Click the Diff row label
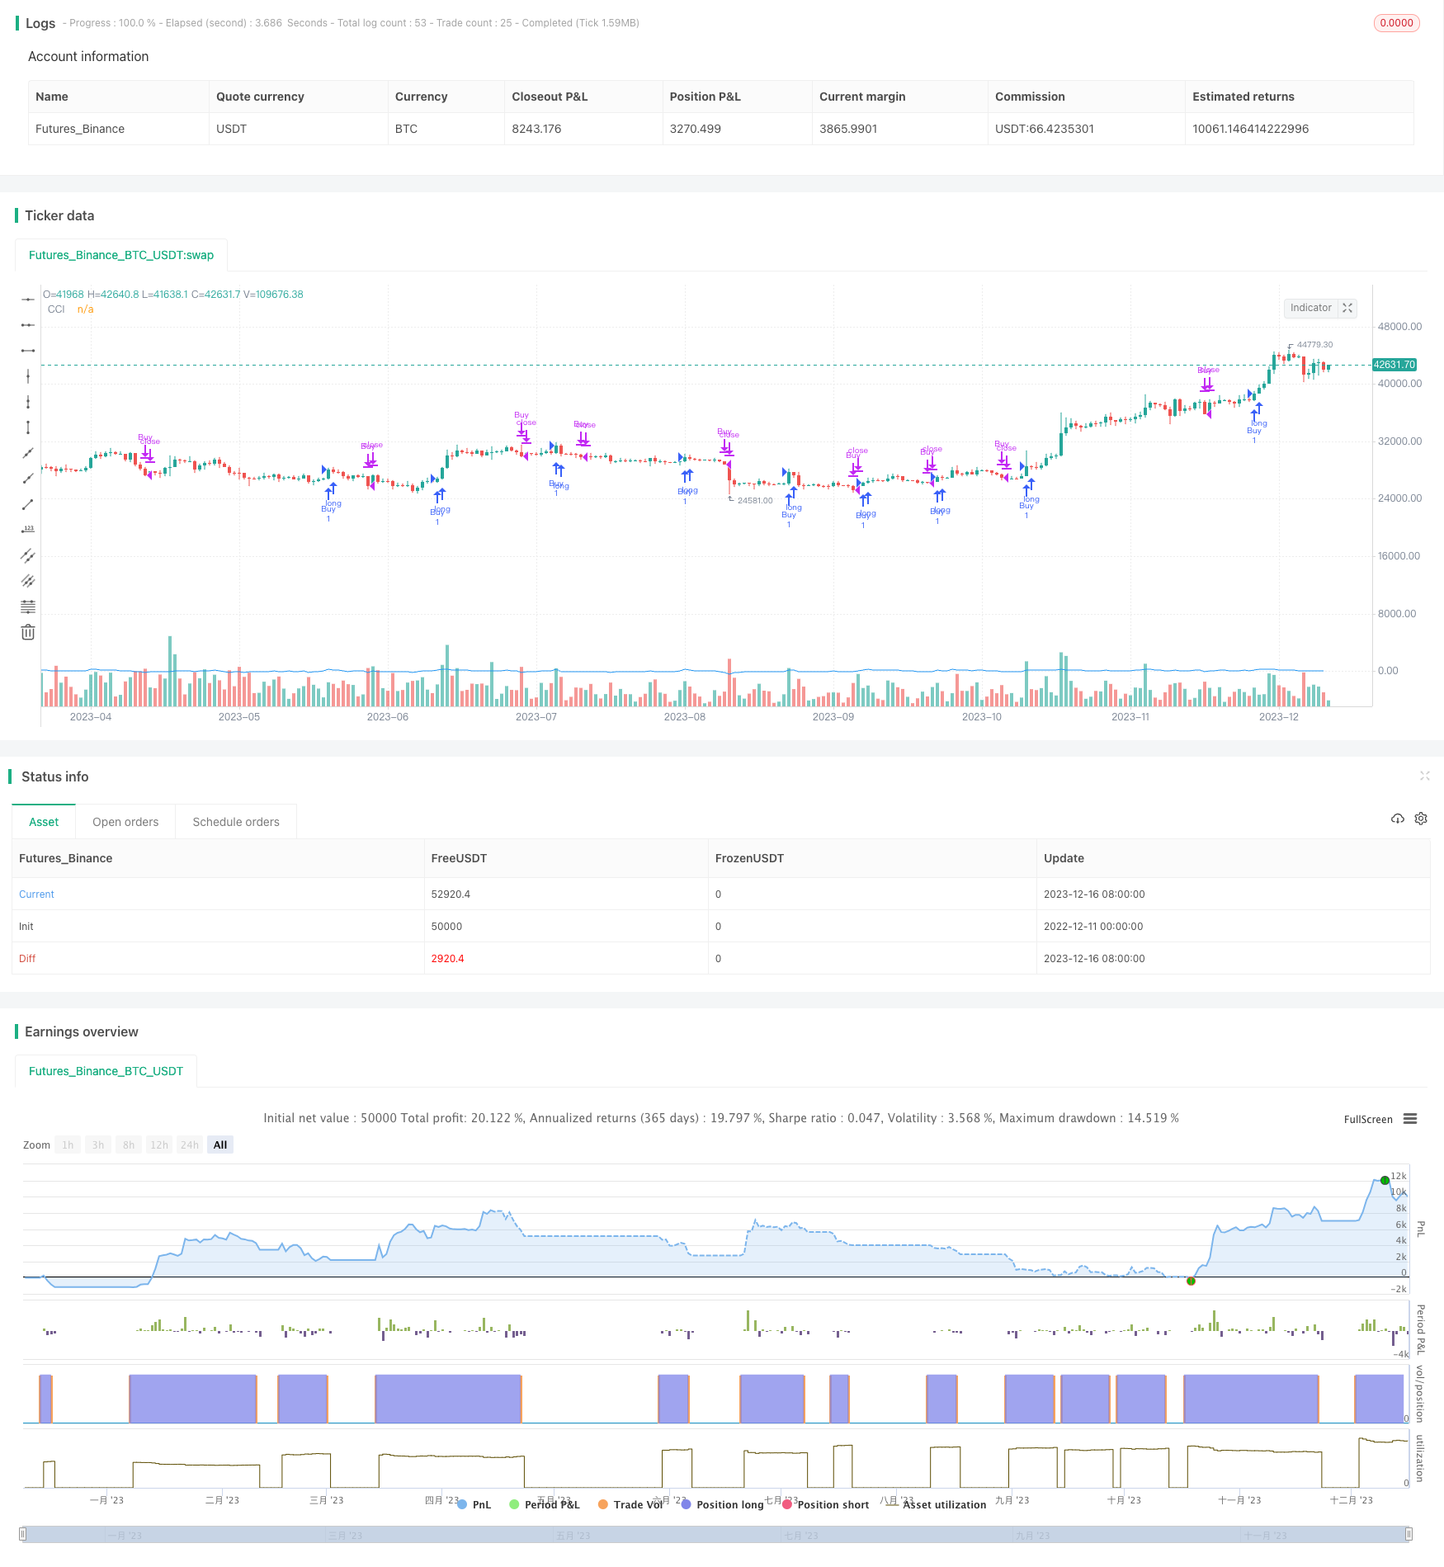This screenshot has width=1444, height=1567. tap(27, 958)
